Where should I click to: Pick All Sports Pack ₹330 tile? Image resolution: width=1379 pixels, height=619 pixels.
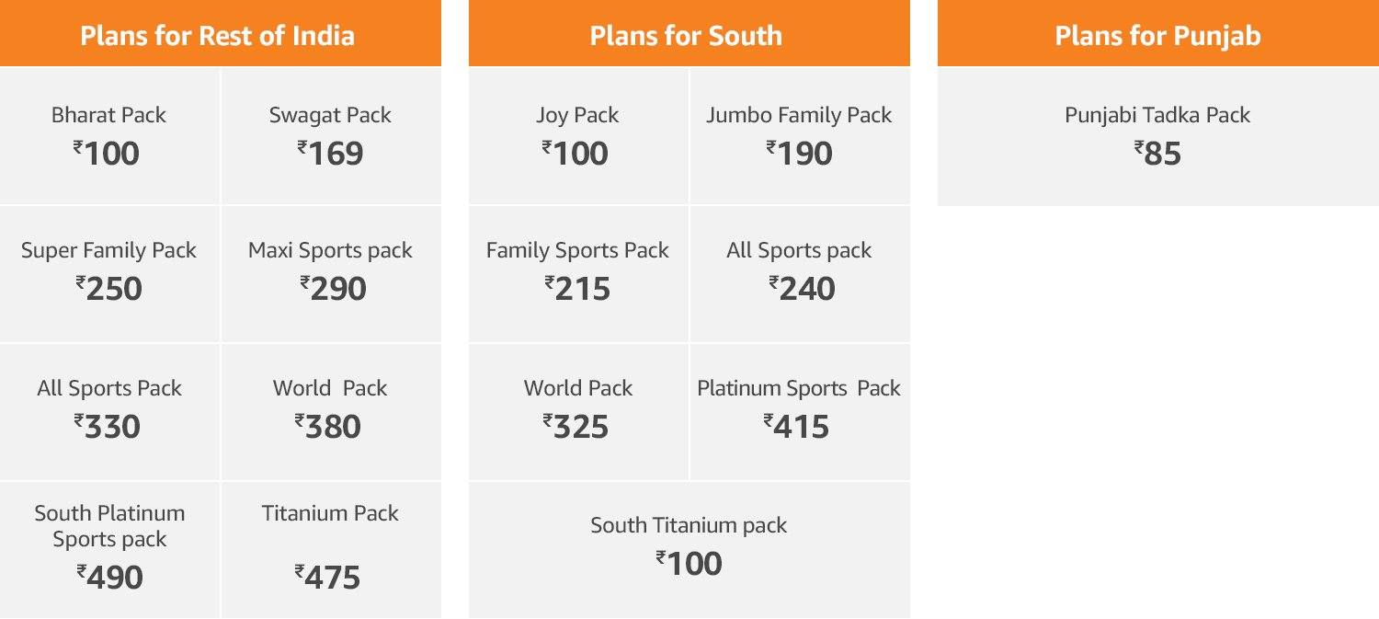(109, 412)
